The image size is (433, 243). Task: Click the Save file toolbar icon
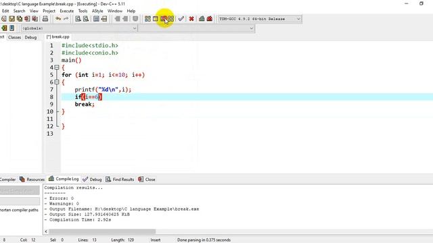point(12,19)
